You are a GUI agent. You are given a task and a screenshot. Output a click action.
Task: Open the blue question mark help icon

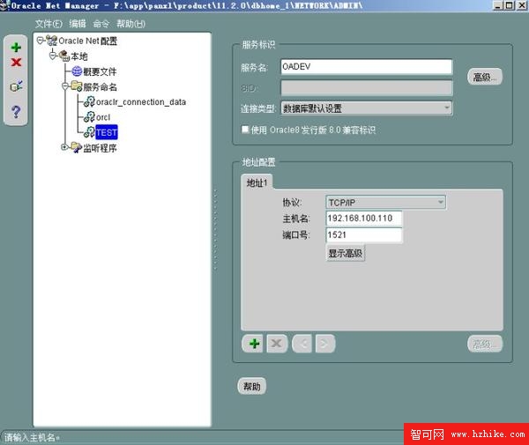(x=16, y=111)
